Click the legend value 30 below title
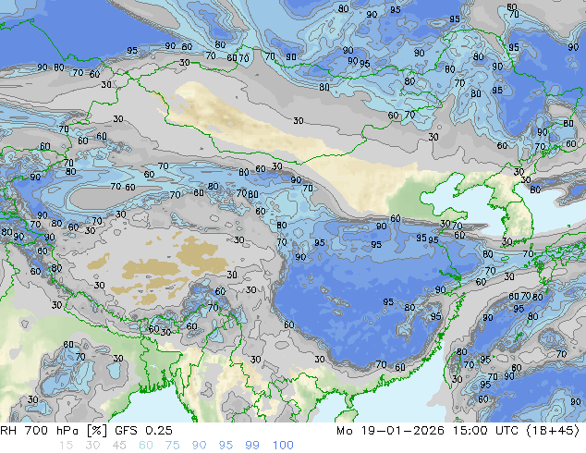Screen dimensions: 586x453 92,446
